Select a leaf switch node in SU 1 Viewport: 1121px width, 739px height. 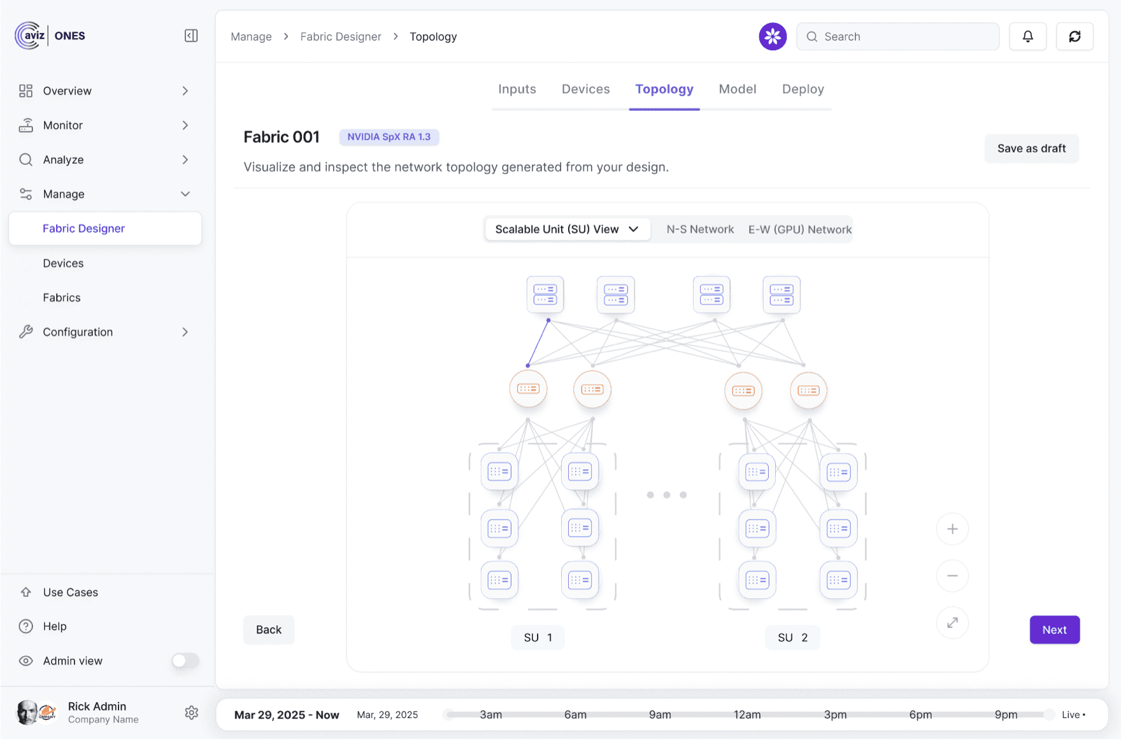point(500,472)
